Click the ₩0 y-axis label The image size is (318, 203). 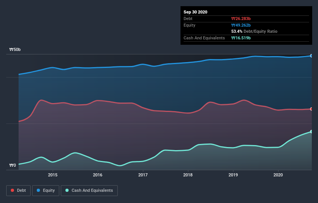12,165
